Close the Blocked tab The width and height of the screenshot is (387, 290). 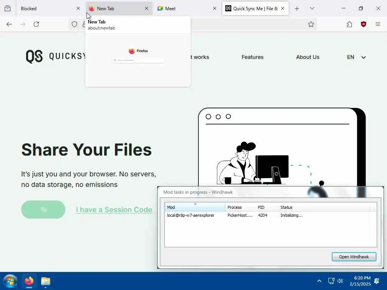(78, 8)
